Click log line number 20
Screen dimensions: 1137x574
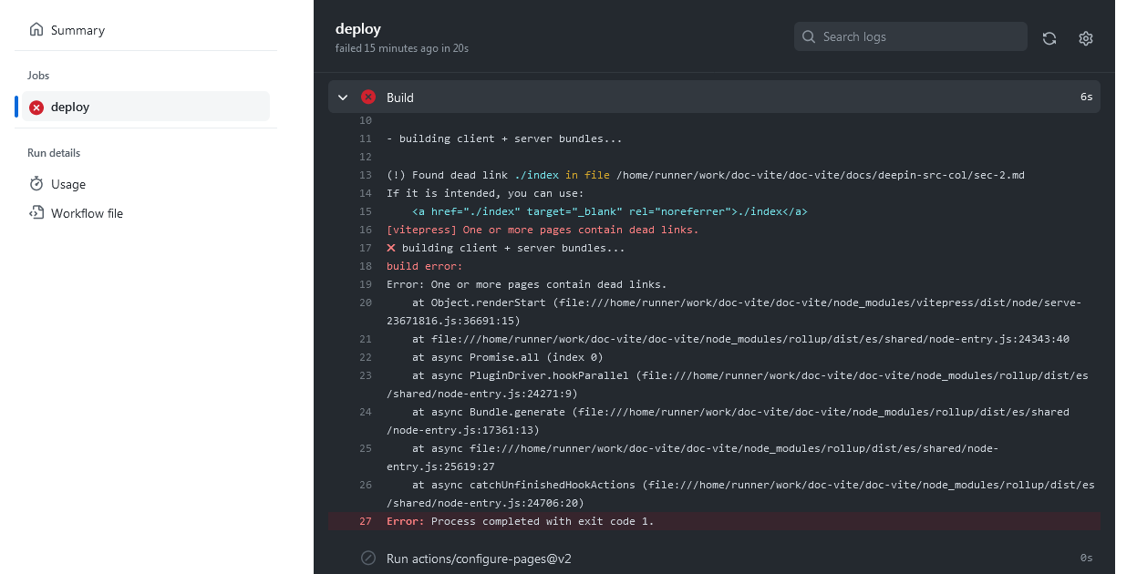point(366,302)
